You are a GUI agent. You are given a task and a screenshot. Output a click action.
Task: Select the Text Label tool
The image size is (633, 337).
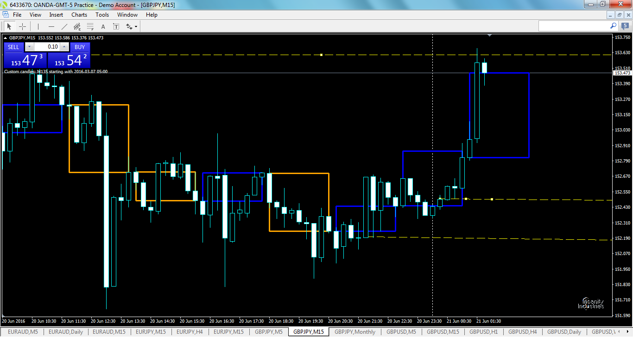point(116,26)
